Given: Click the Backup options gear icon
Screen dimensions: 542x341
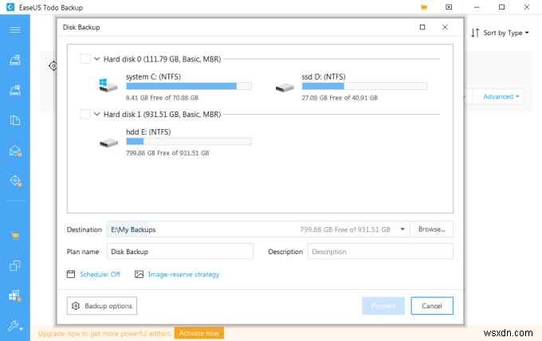Looking at the screenshot, I should (76, 306).
